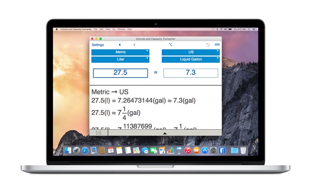The image size is (311, 194).
Task: Open the Liter unit dropdown
Action: coord(120,59)
